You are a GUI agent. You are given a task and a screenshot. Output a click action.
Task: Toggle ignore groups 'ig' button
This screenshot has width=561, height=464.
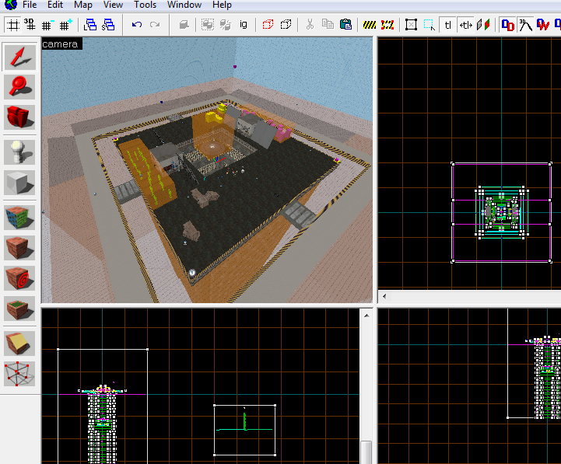coord(244,25)
